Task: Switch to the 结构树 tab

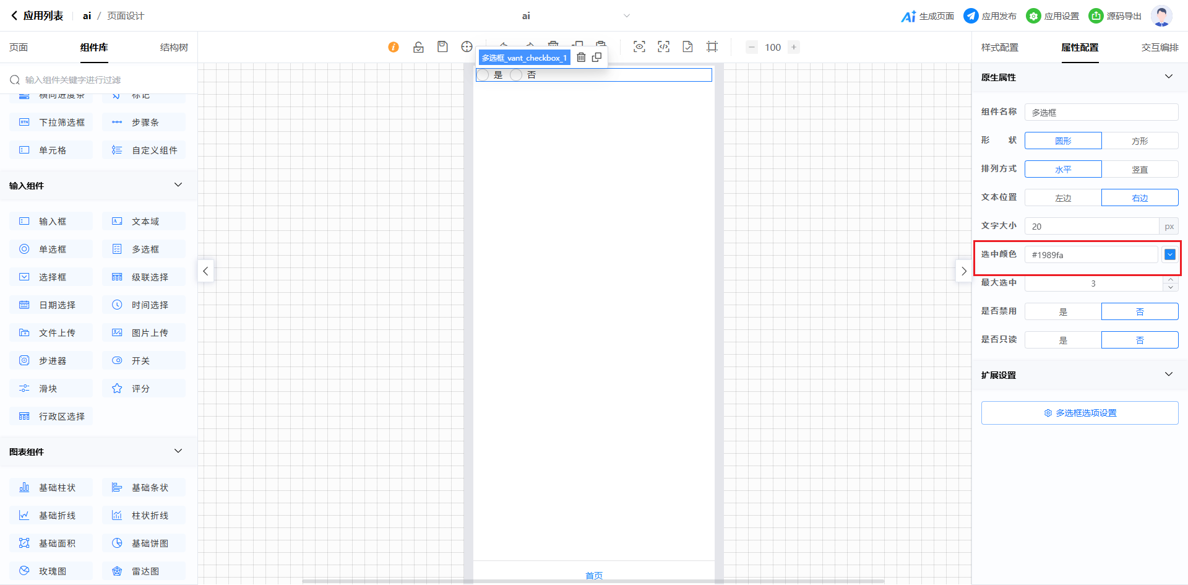Action: coord(174,48)
